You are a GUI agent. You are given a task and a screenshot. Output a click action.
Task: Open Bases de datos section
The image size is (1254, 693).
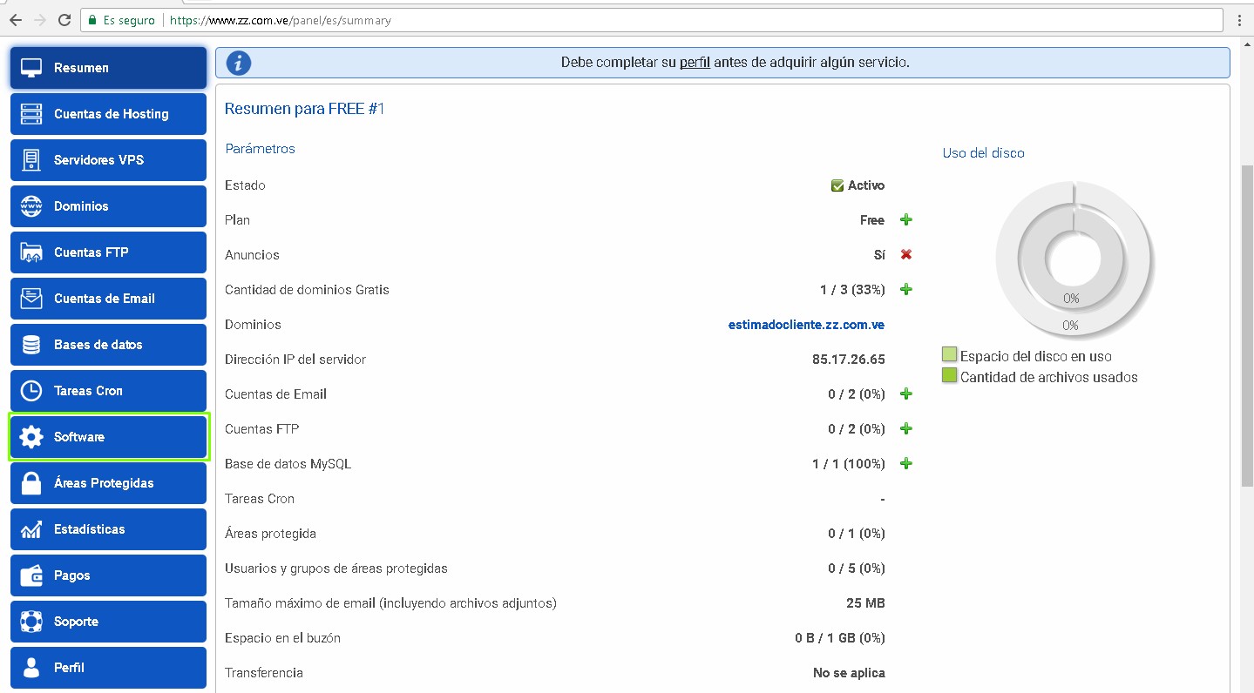tap(108, 345)
